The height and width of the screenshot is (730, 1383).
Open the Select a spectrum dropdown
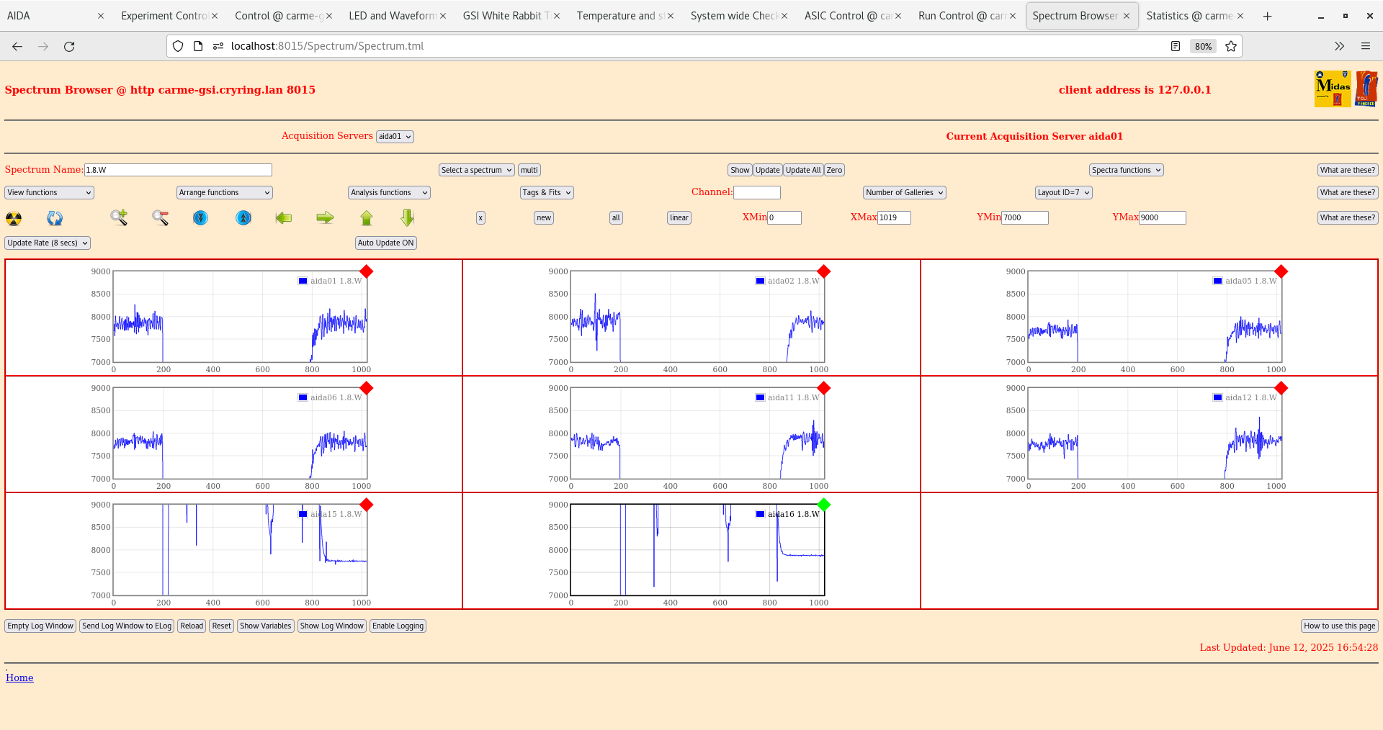point(475,170)
